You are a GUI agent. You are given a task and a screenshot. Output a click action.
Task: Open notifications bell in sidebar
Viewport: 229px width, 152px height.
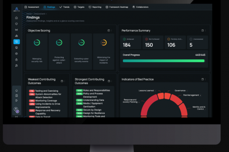click(x=17, y=91)
